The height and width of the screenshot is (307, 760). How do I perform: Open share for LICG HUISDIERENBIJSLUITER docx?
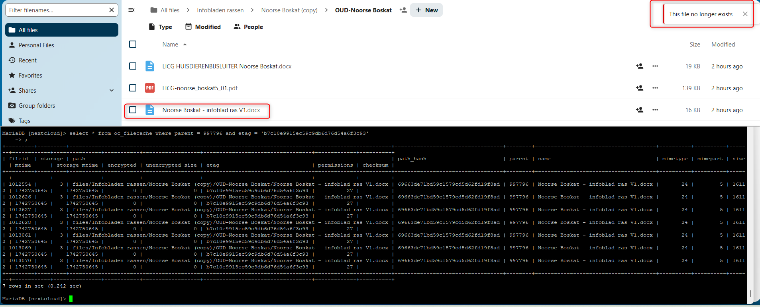[639, 66]
